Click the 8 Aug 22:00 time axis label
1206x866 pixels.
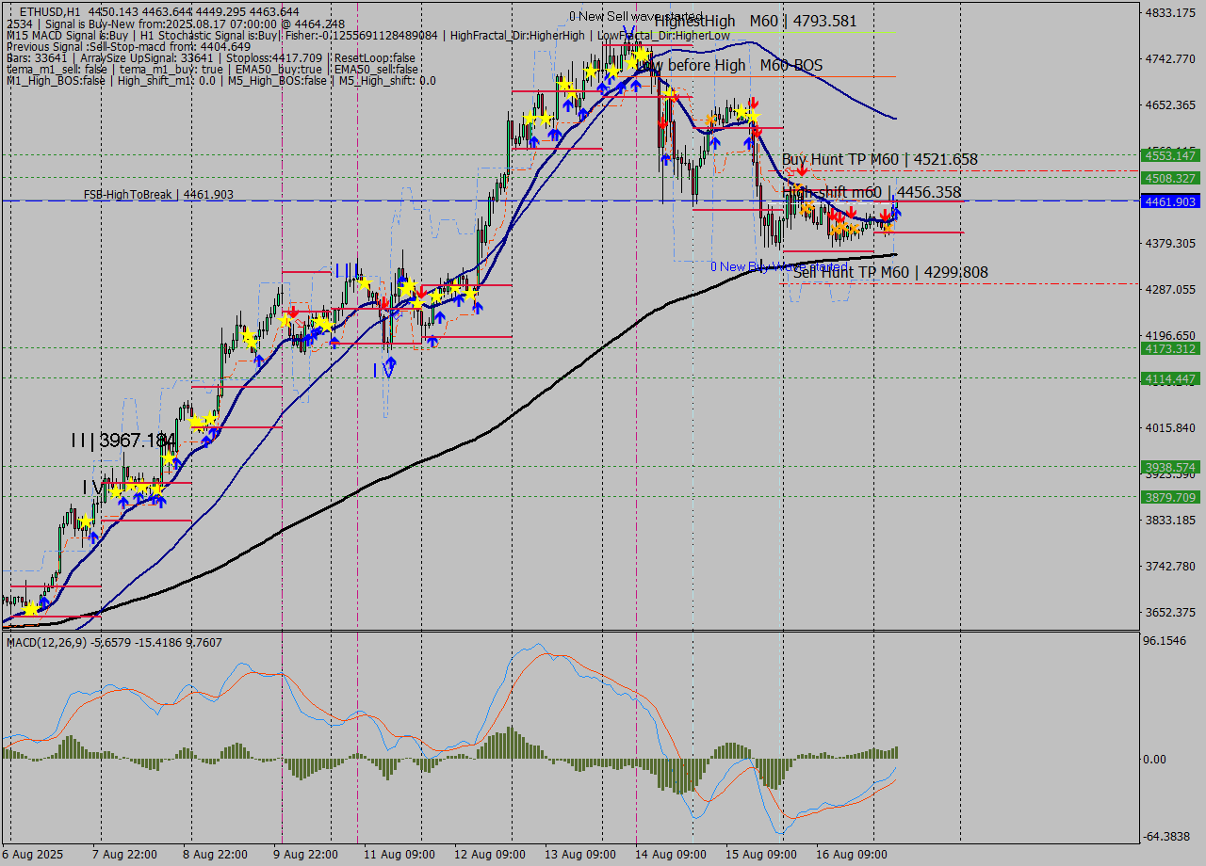[216, 855]
